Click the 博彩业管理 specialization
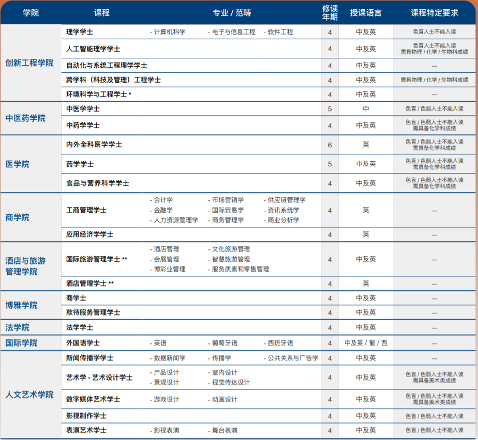 point(168,269)
